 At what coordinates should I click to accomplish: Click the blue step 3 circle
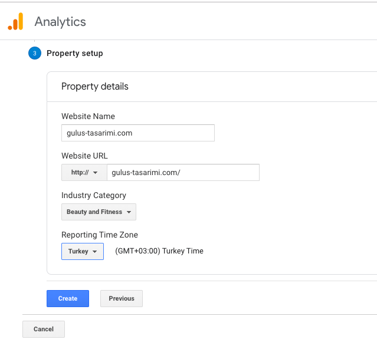(x=34, y=53)
